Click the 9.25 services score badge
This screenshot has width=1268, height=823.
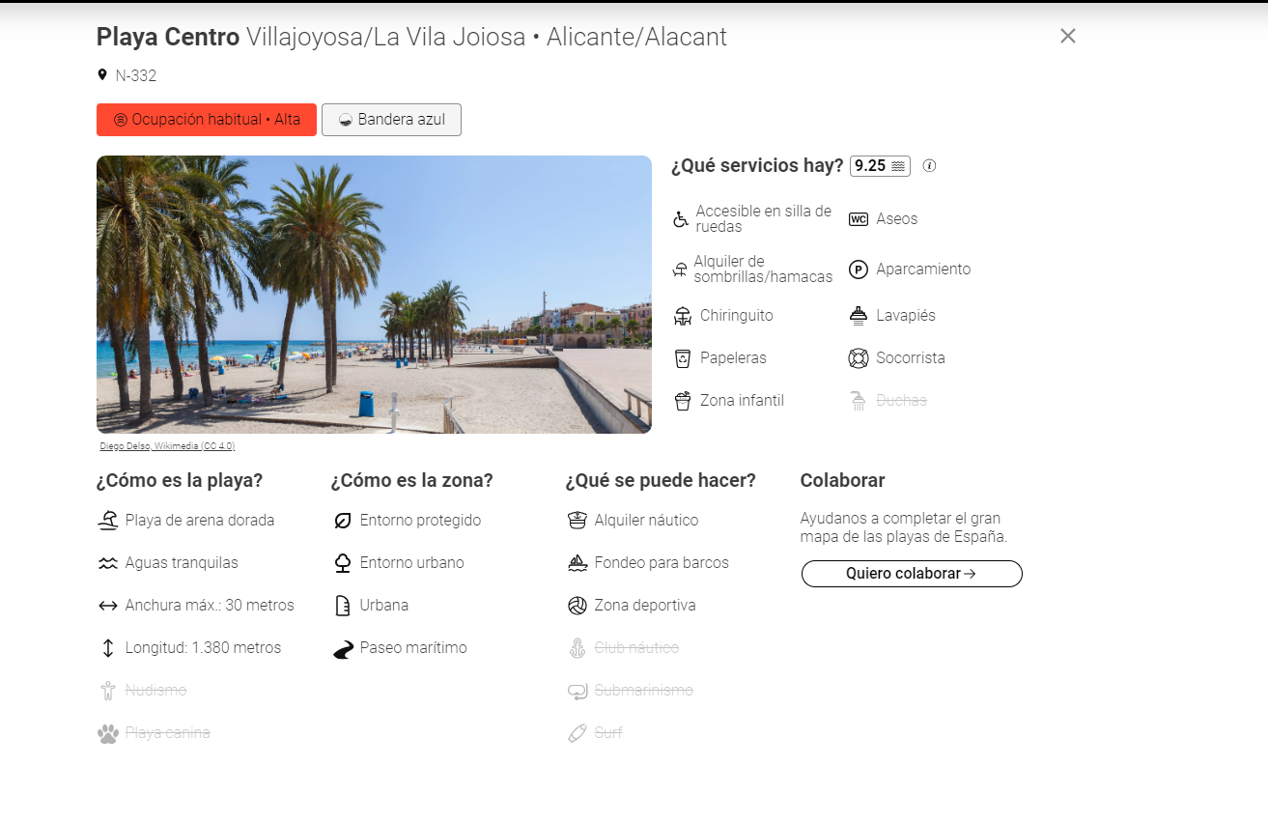880,165
